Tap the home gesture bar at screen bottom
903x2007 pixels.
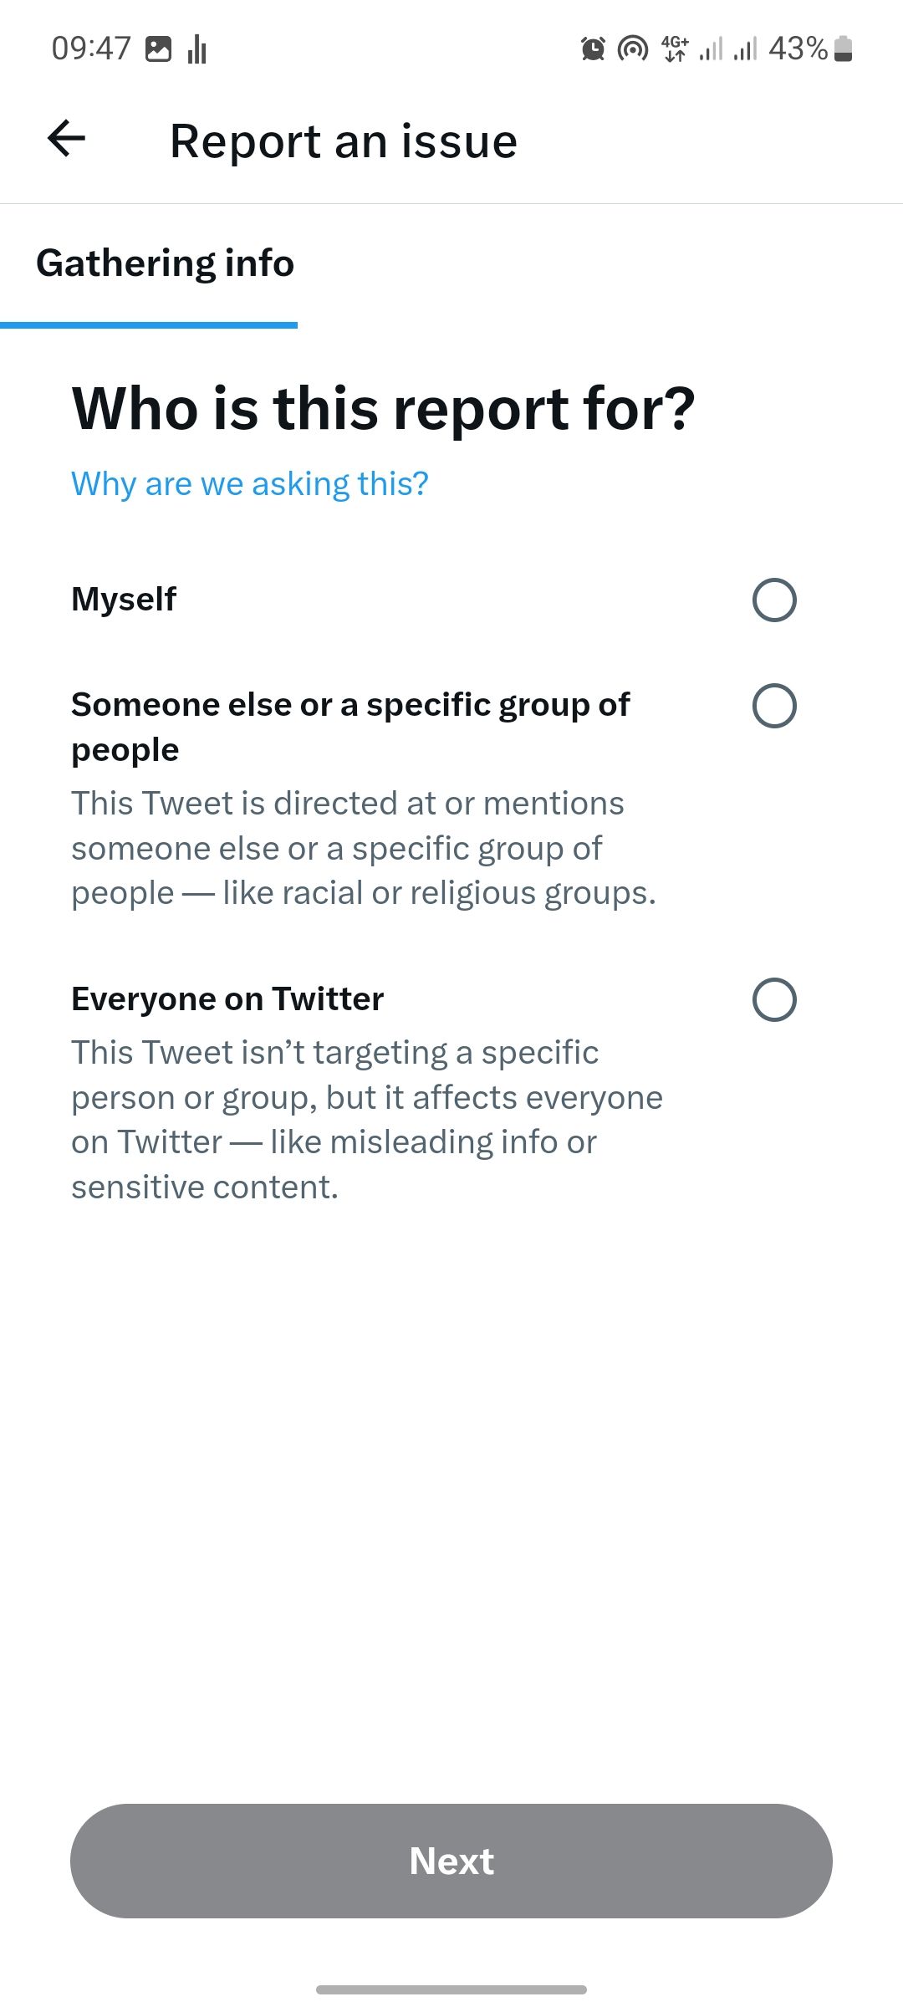pos(451,1989)
